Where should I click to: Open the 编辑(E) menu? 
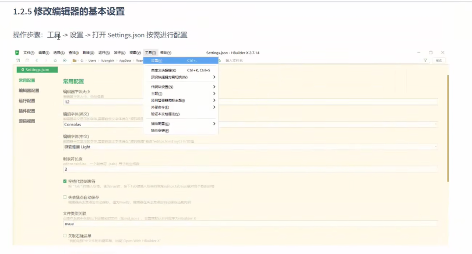pyautogui.click(x=43, y=53)
